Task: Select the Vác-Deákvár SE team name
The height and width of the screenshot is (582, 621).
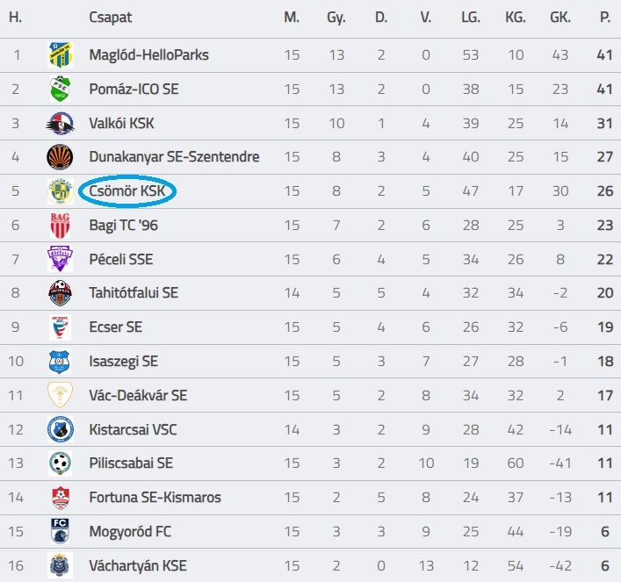Action: point(138,396)
